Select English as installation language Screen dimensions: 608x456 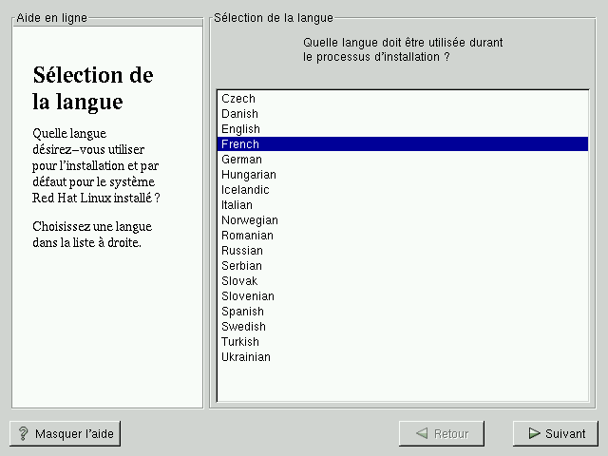coord(240,129)
